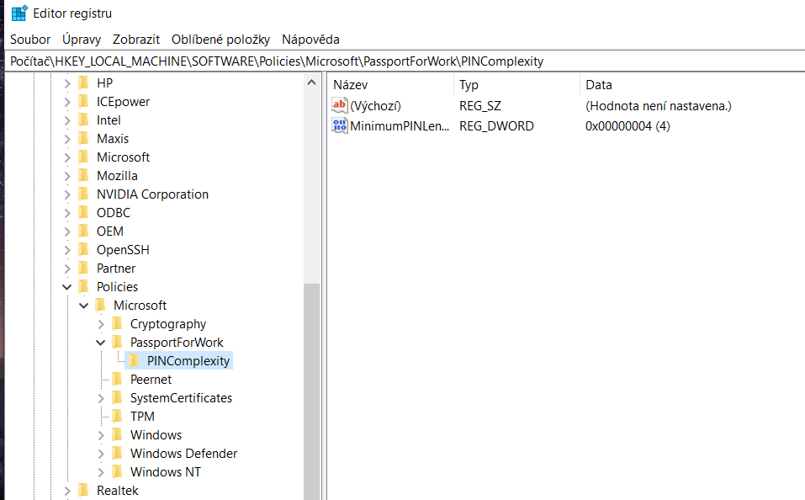Click the registry path address bar

click(x=402, y=61)
